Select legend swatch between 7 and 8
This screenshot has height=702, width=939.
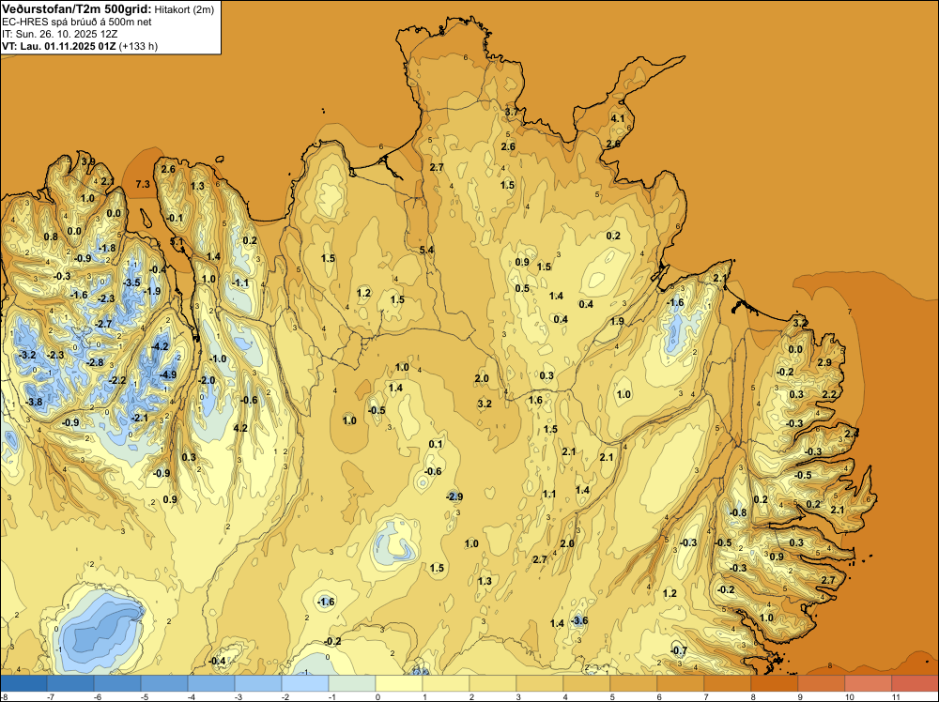(x=728, y=683)
